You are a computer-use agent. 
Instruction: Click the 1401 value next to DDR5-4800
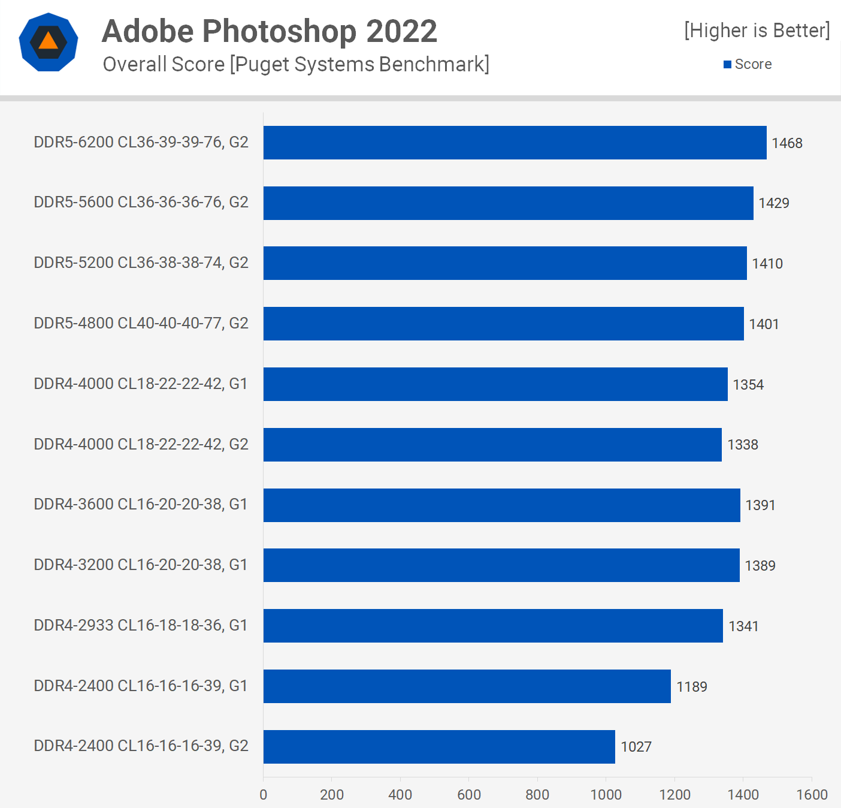click(x=764, y=324)
